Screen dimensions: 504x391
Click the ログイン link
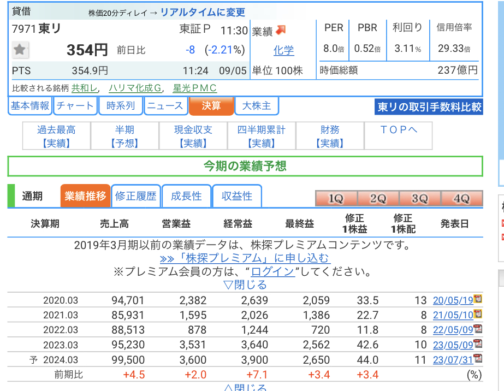pyautogui.click(x=272, y=272)
